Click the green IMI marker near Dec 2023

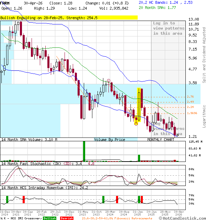[103, 199]
